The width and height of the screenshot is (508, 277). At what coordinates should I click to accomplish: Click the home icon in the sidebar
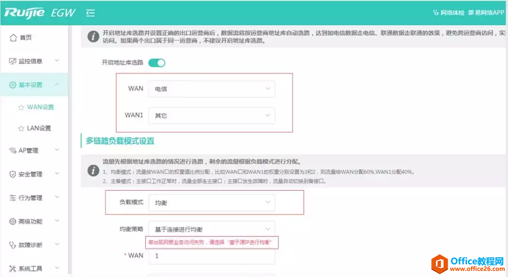[x=13, y=38]
